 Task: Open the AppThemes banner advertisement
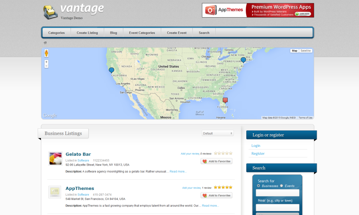(x=258, y=10)
